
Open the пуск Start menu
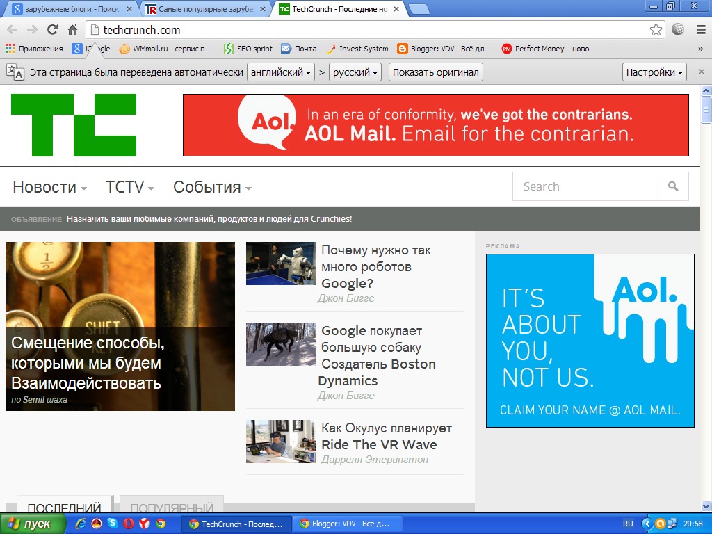[x=33, y=524]
